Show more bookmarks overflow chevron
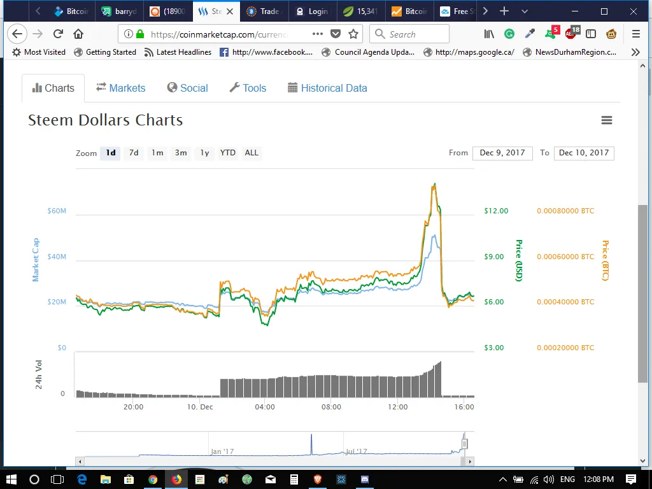652x489 pixels. coord(635,52)
